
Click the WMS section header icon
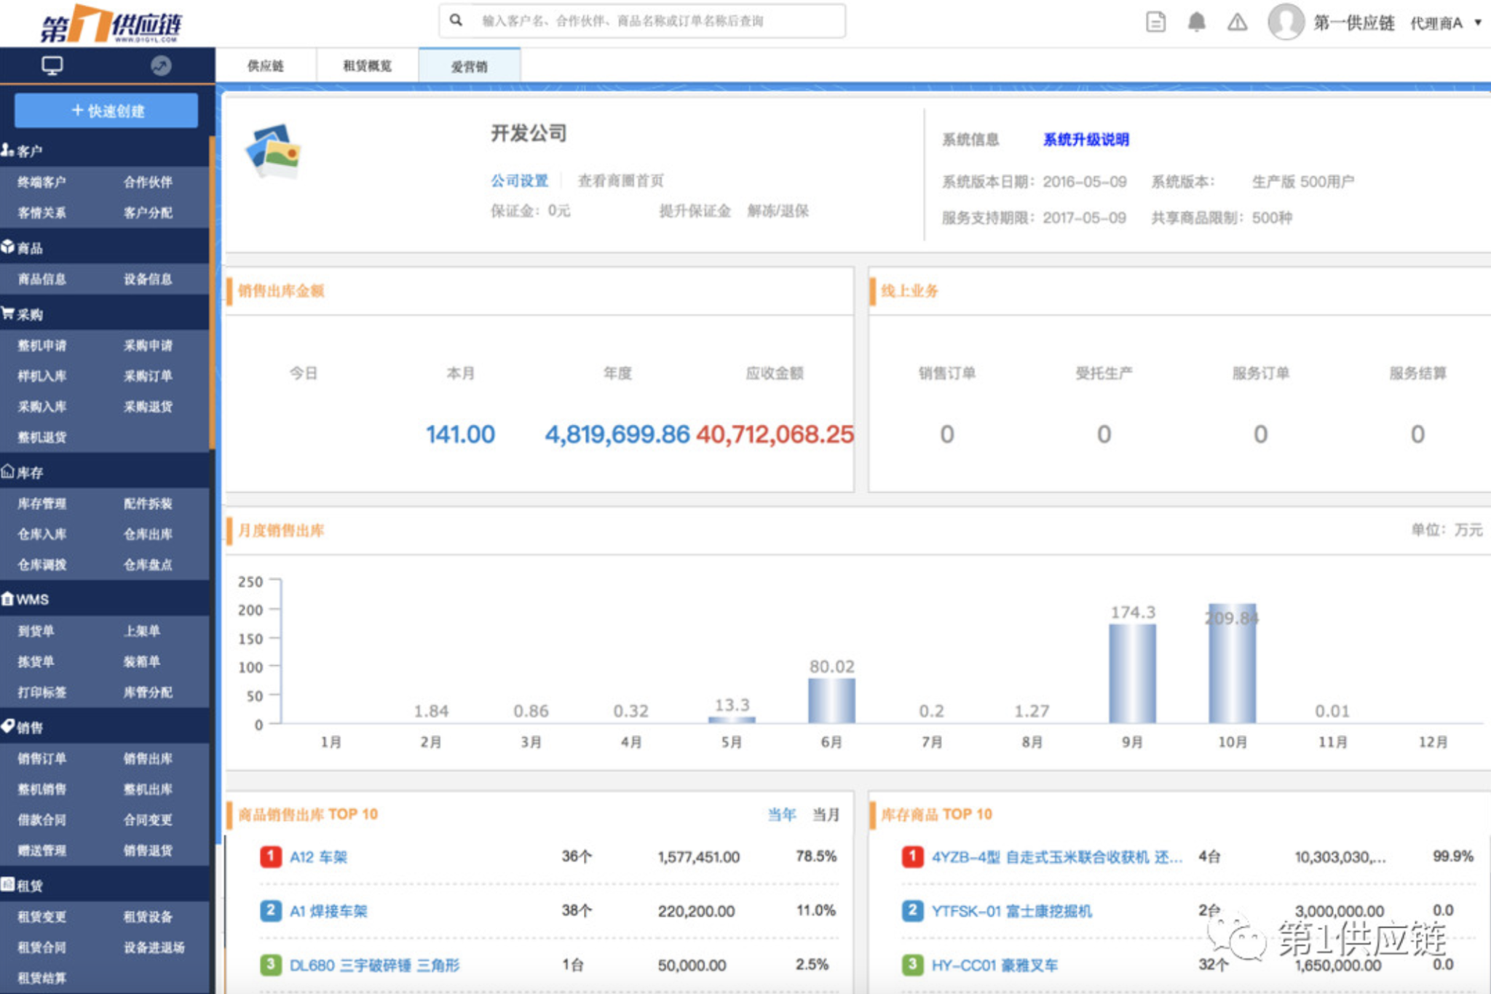pos(8,599)
